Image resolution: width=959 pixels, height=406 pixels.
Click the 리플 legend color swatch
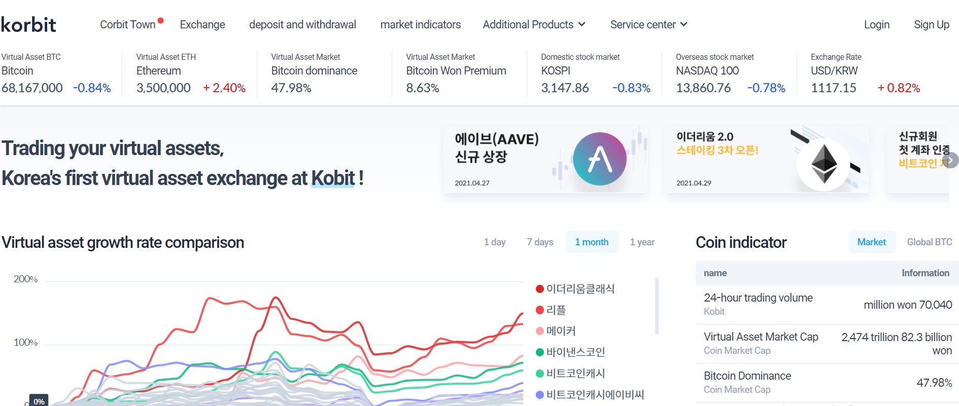tap(539, 310)
